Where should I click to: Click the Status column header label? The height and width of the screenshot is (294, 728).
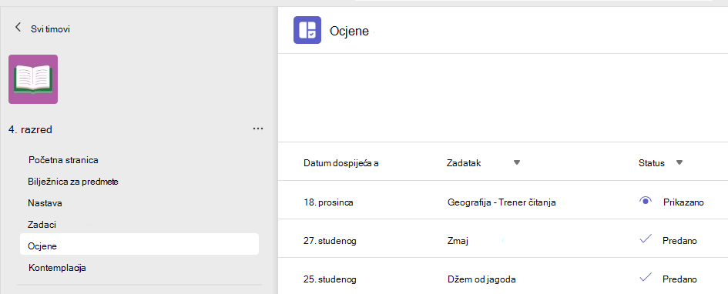652,163
